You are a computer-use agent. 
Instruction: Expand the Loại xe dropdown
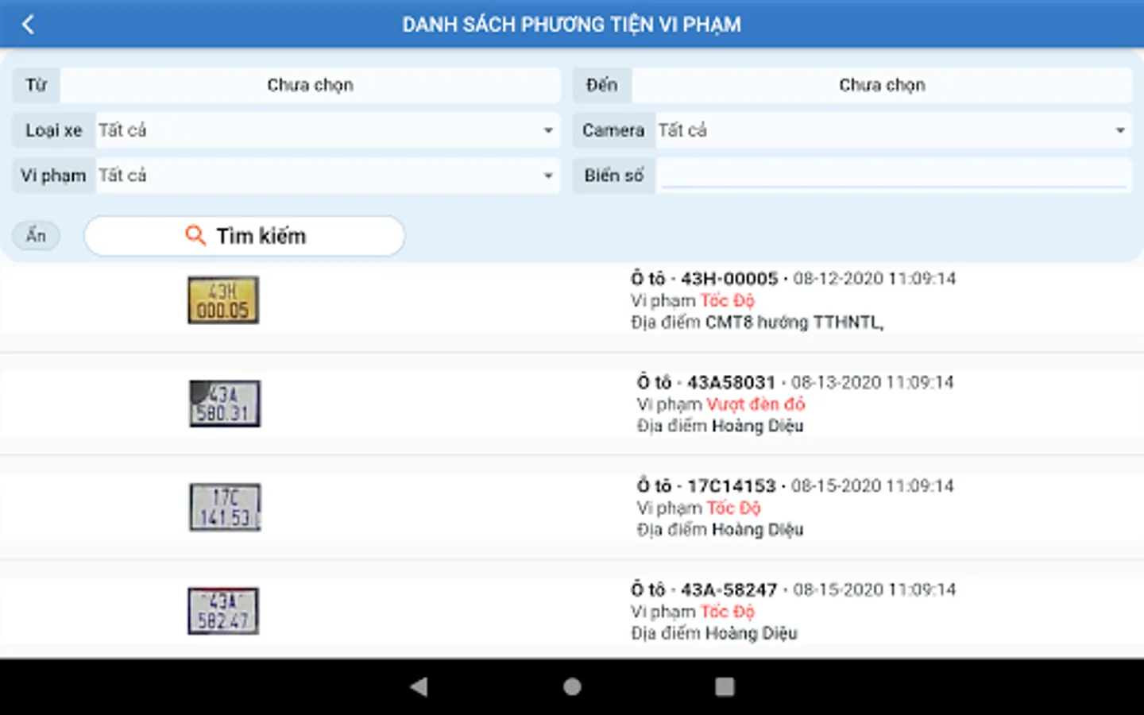tap(327, 130)
